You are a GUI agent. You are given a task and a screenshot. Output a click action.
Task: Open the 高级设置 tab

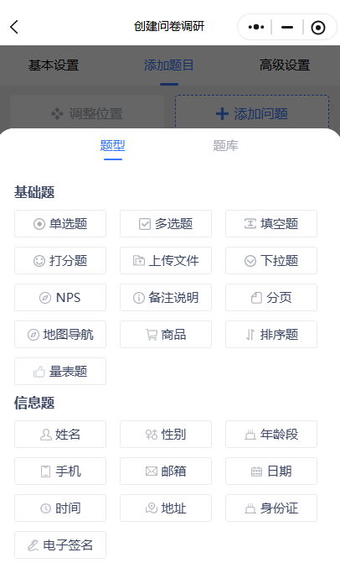285,65
